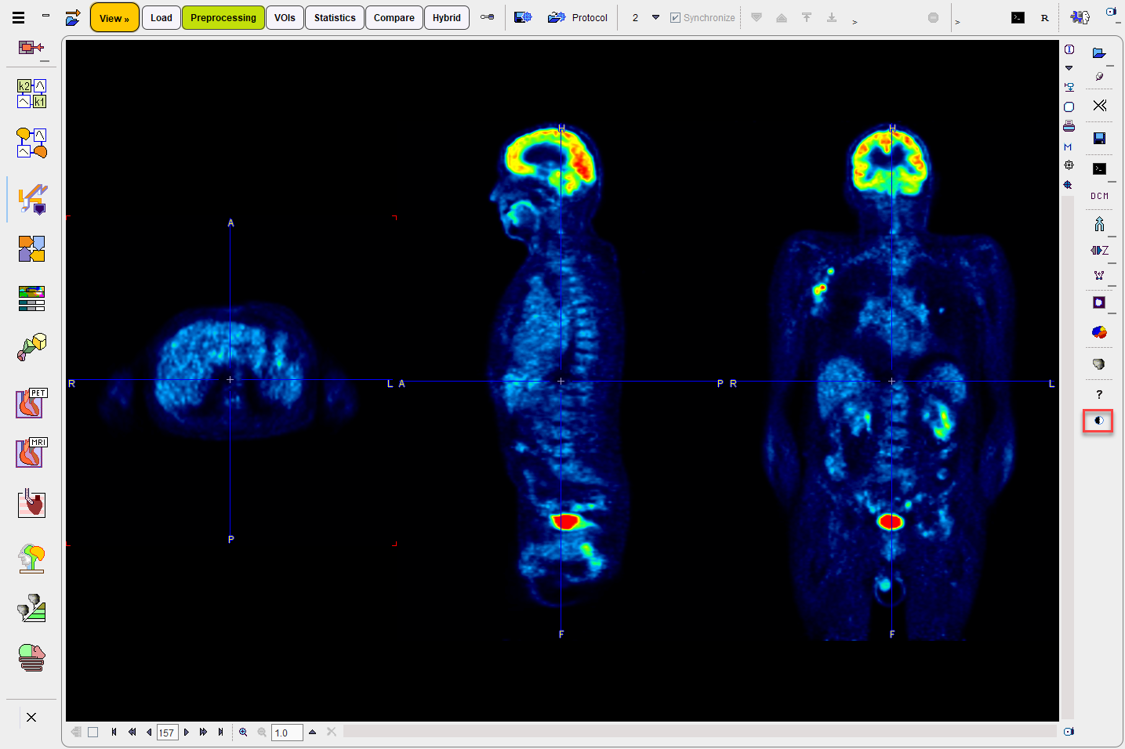Click the Z mirror flip icon
Screen dimensions: 1125x749
pos(1099,250)
